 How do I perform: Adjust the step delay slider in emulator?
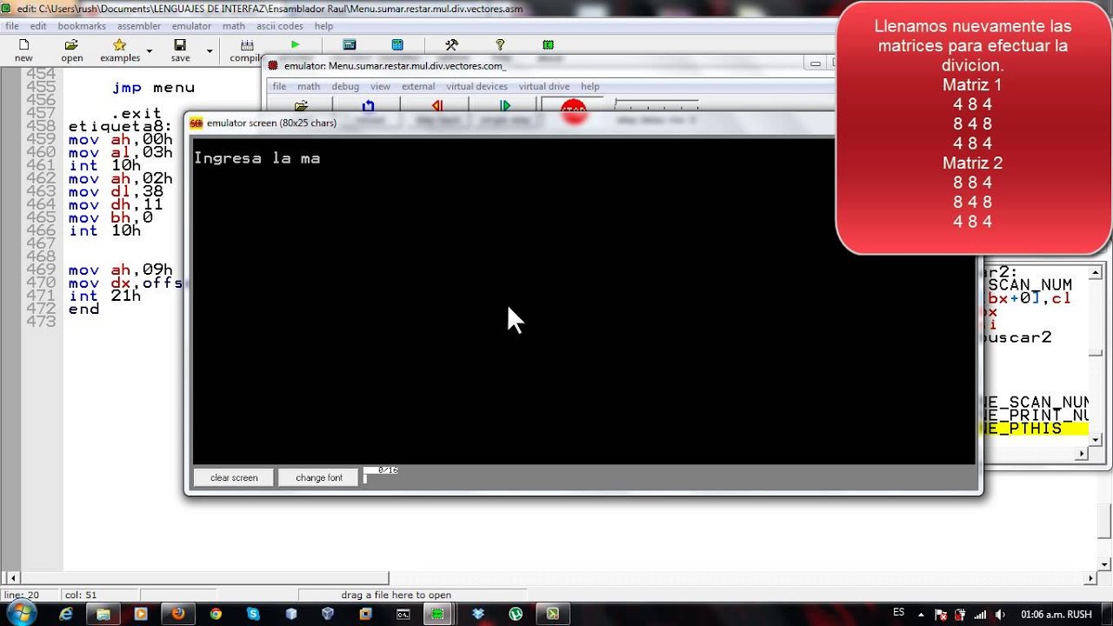[656, 104]
